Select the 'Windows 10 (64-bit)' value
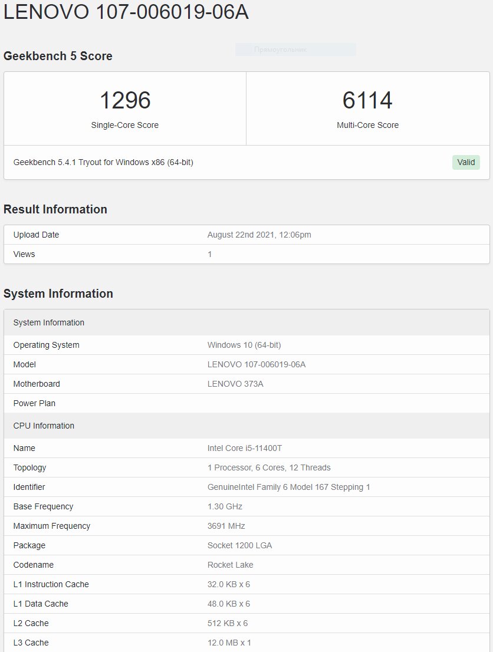Viewport: 493px width, 652px height. 244,345
